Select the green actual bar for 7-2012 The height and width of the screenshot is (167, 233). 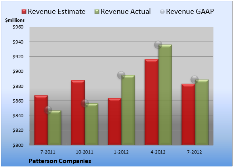202,112
